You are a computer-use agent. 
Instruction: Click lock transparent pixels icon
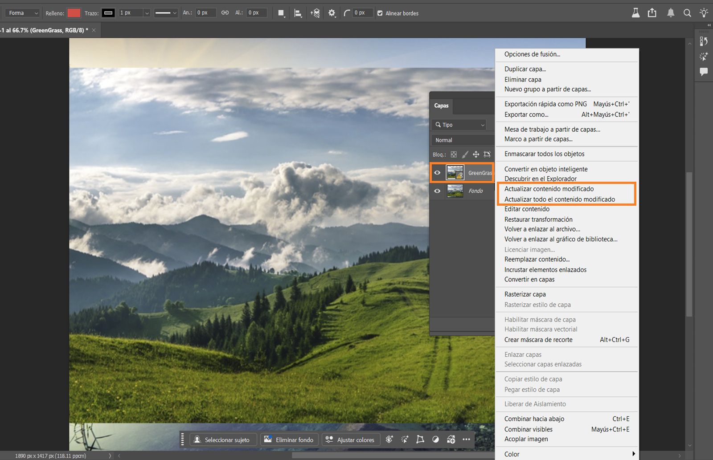(x=454, y=155)
